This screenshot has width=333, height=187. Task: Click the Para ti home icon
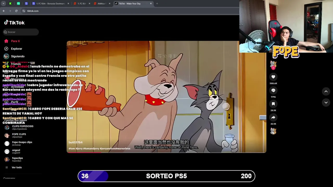[x=6, y=41]
